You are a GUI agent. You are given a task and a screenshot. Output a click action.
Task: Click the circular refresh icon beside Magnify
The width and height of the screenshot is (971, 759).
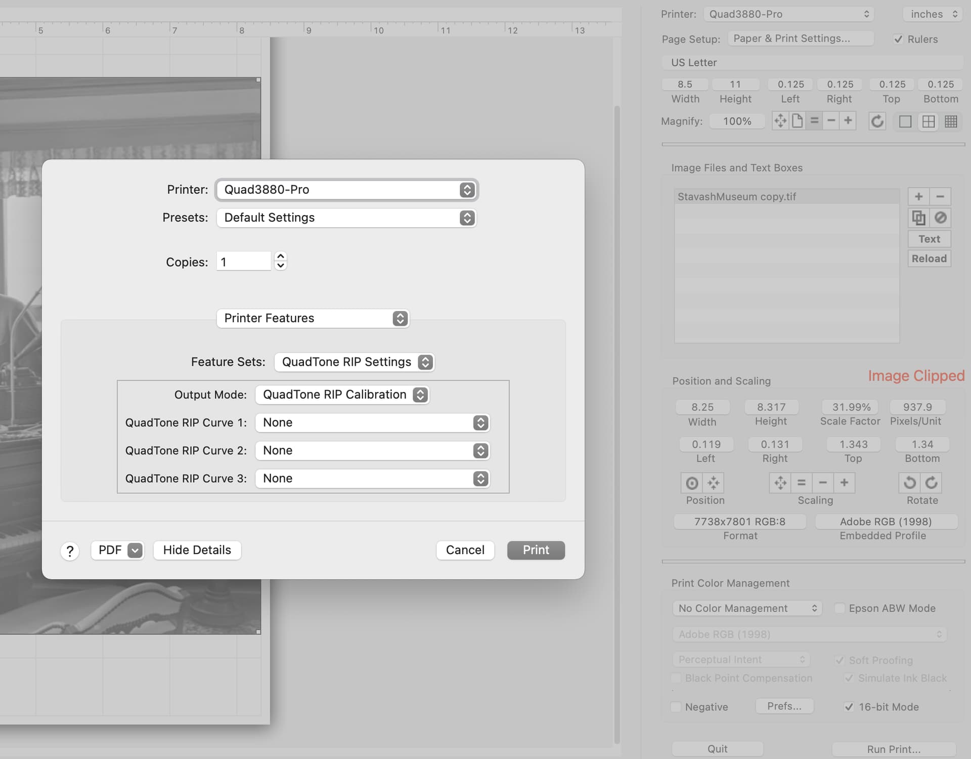coord(877,121)
